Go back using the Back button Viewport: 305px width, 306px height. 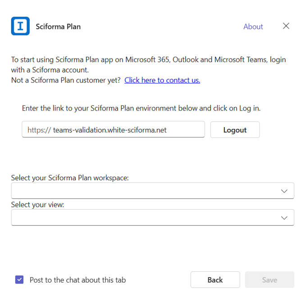pos(215,280)
